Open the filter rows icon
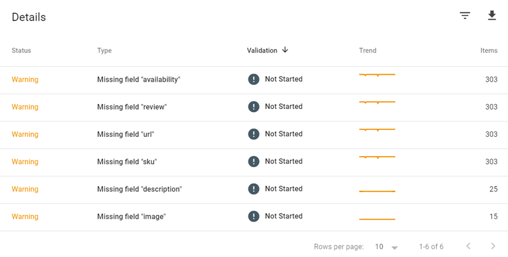The image size is (508, 257). [465, 15]
